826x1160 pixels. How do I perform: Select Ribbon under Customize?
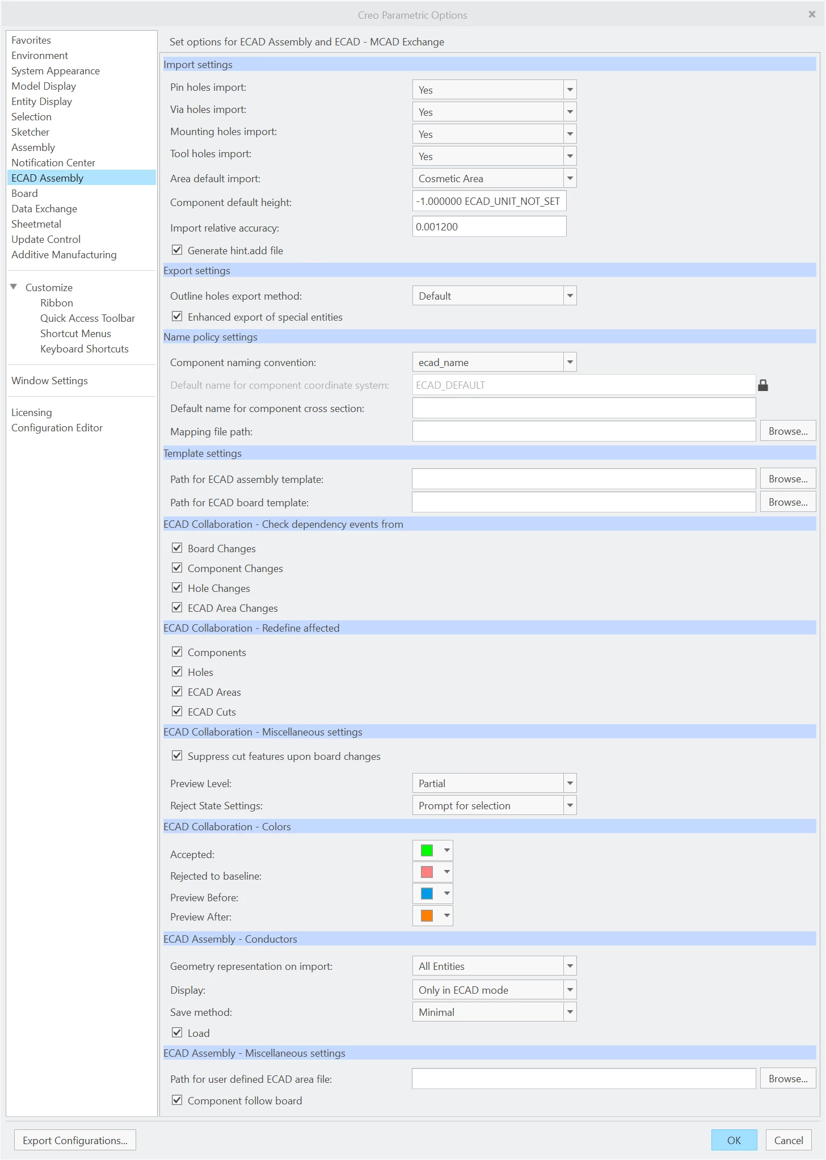(57, 303)
